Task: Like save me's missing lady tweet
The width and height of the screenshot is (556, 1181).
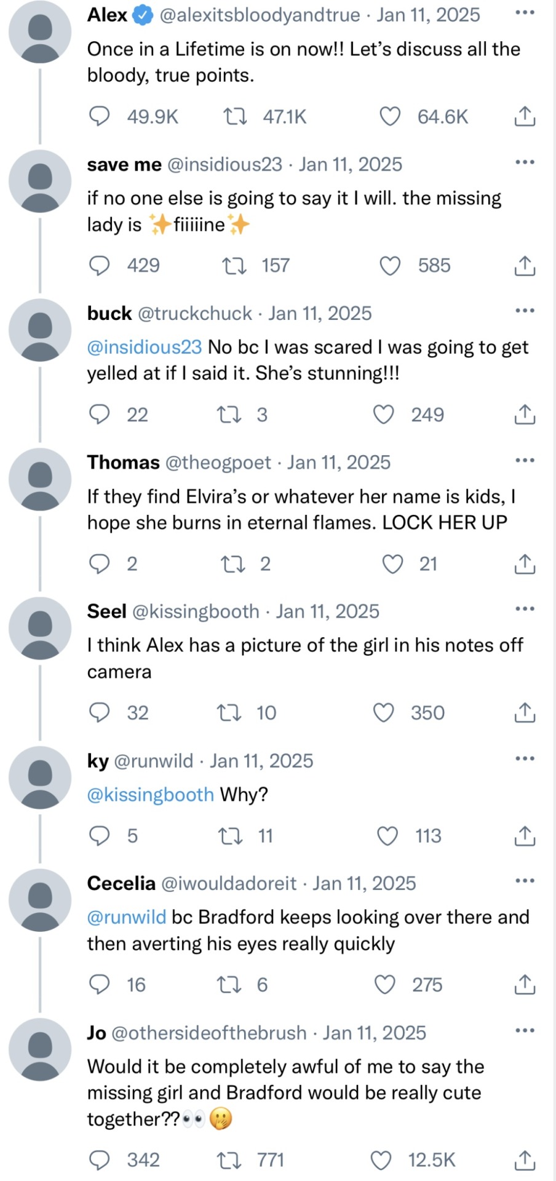Action: (x=390, y=266)
